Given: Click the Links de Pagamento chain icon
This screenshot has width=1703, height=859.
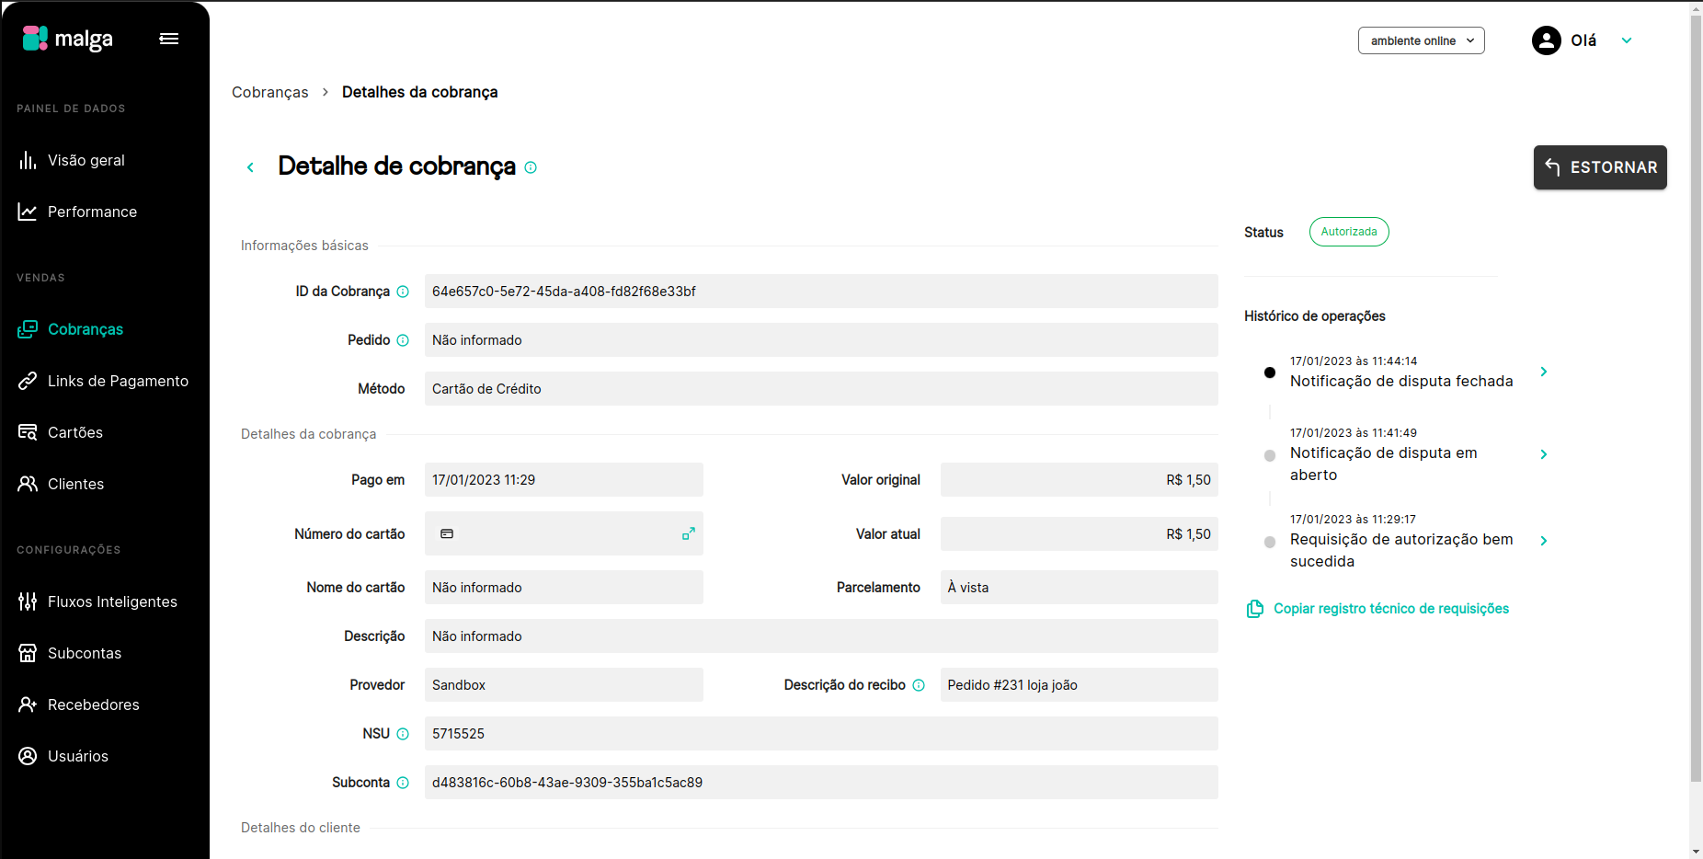Looking at the screenshot, I should coord(28,381).
